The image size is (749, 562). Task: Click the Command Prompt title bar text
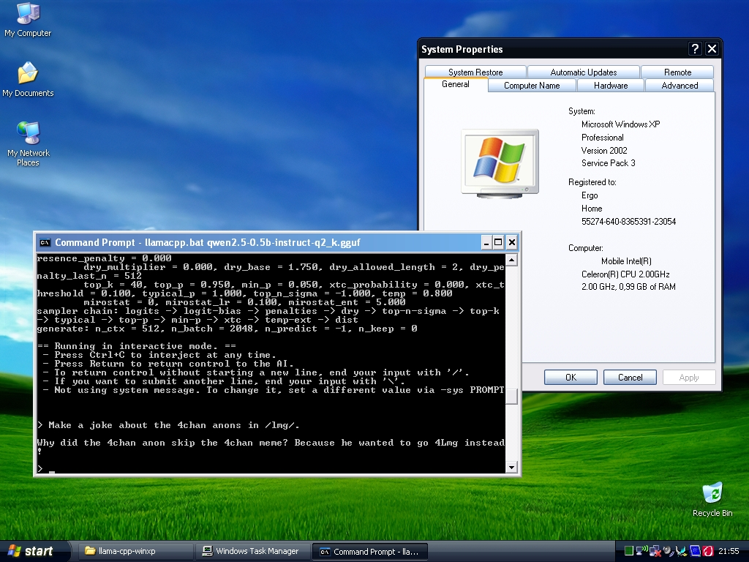click(x=207, y=242)
